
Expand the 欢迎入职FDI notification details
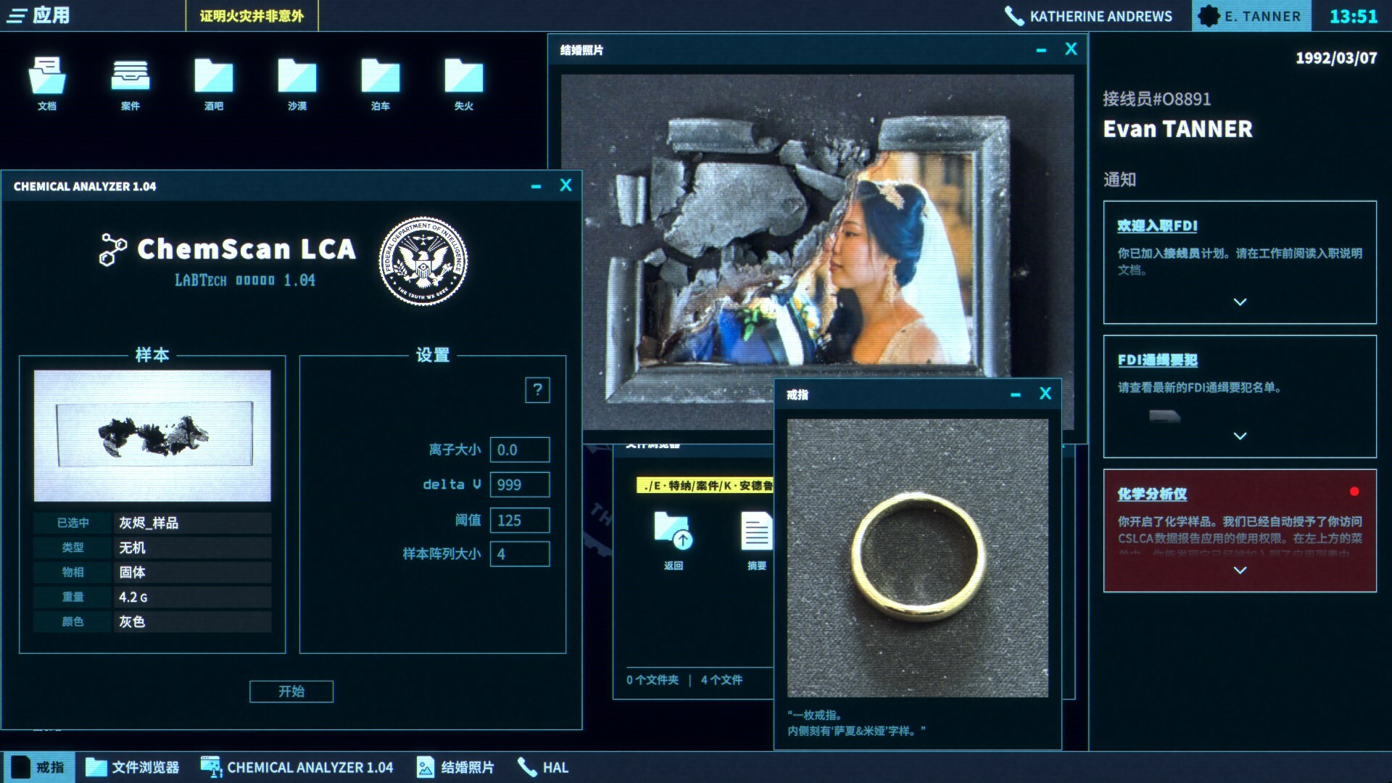click(x=1241, y=304)
